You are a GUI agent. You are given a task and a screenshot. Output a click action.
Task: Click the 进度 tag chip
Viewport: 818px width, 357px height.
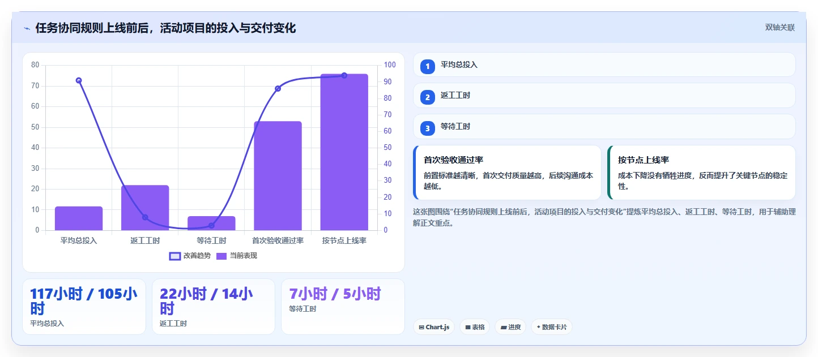(x=510, y=327)
